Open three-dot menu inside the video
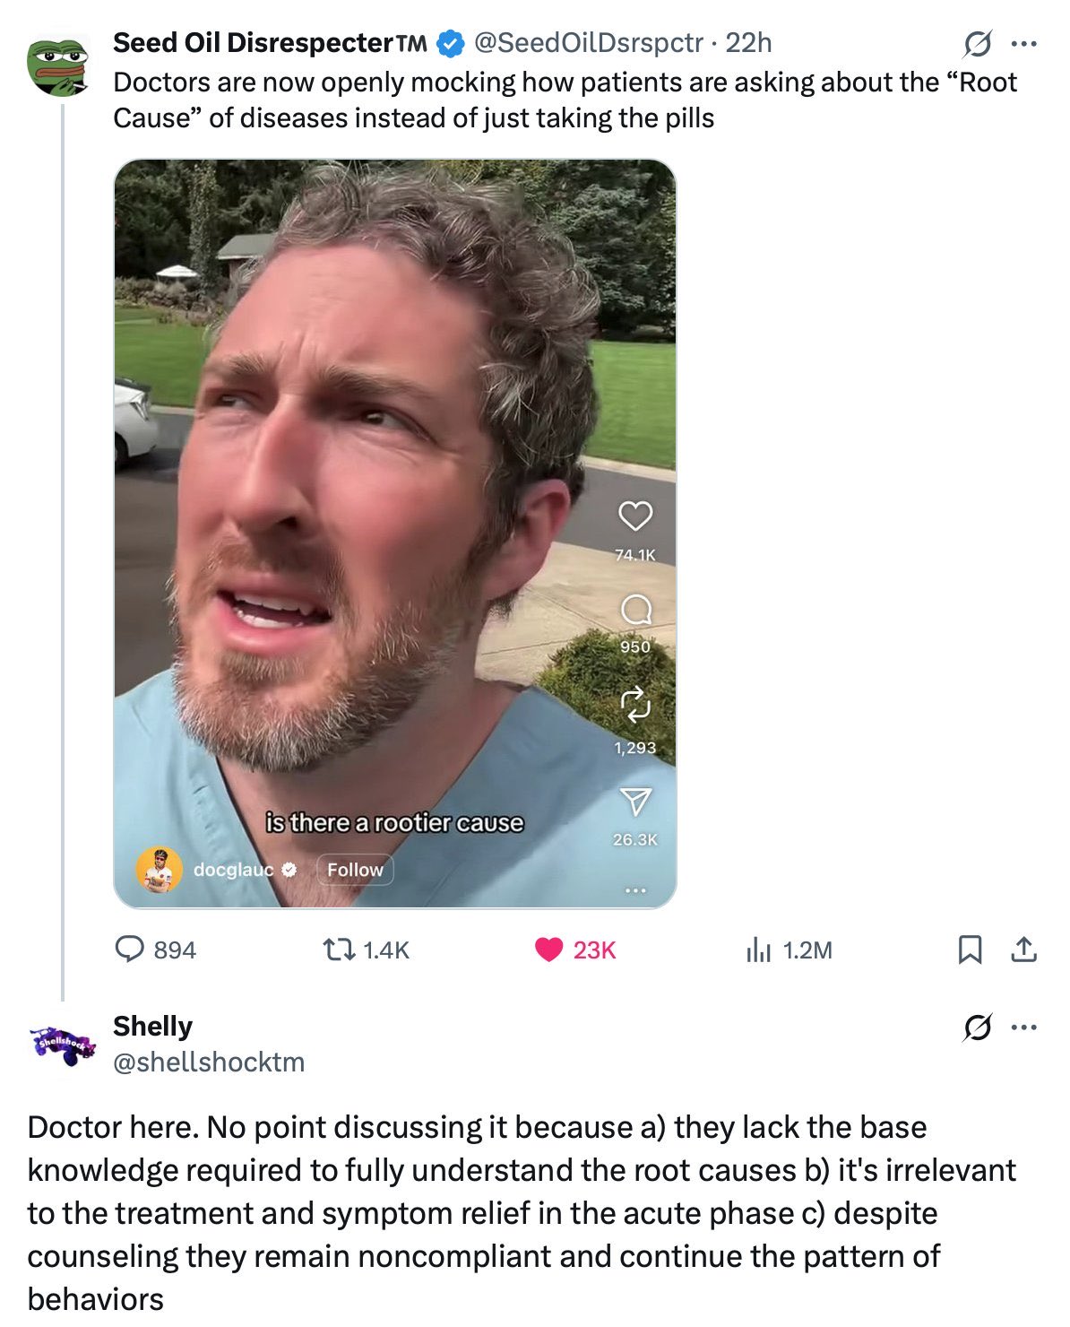1070x1327 pixels. click(x=635, y=890)
